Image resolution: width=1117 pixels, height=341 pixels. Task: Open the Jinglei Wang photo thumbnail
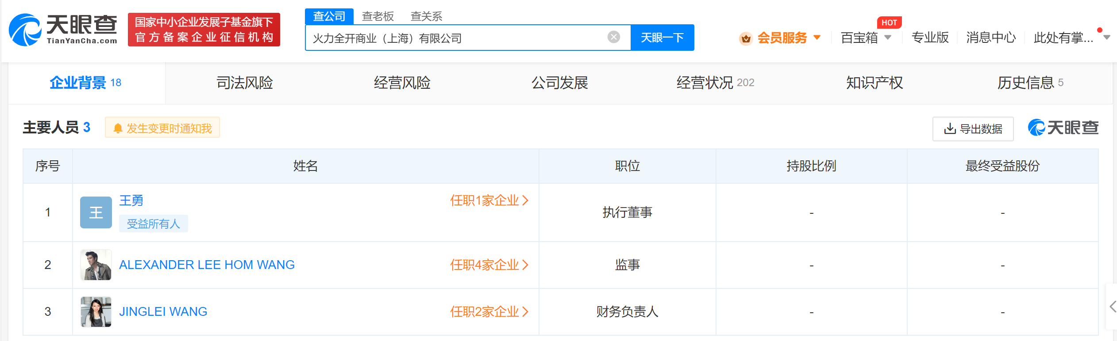click(x=96, y=312)
